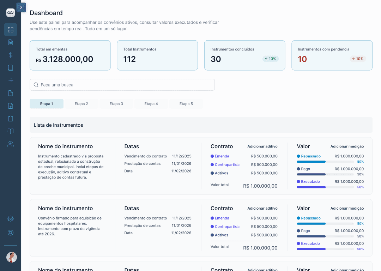Open the settings gear icon

click(11, 219)
